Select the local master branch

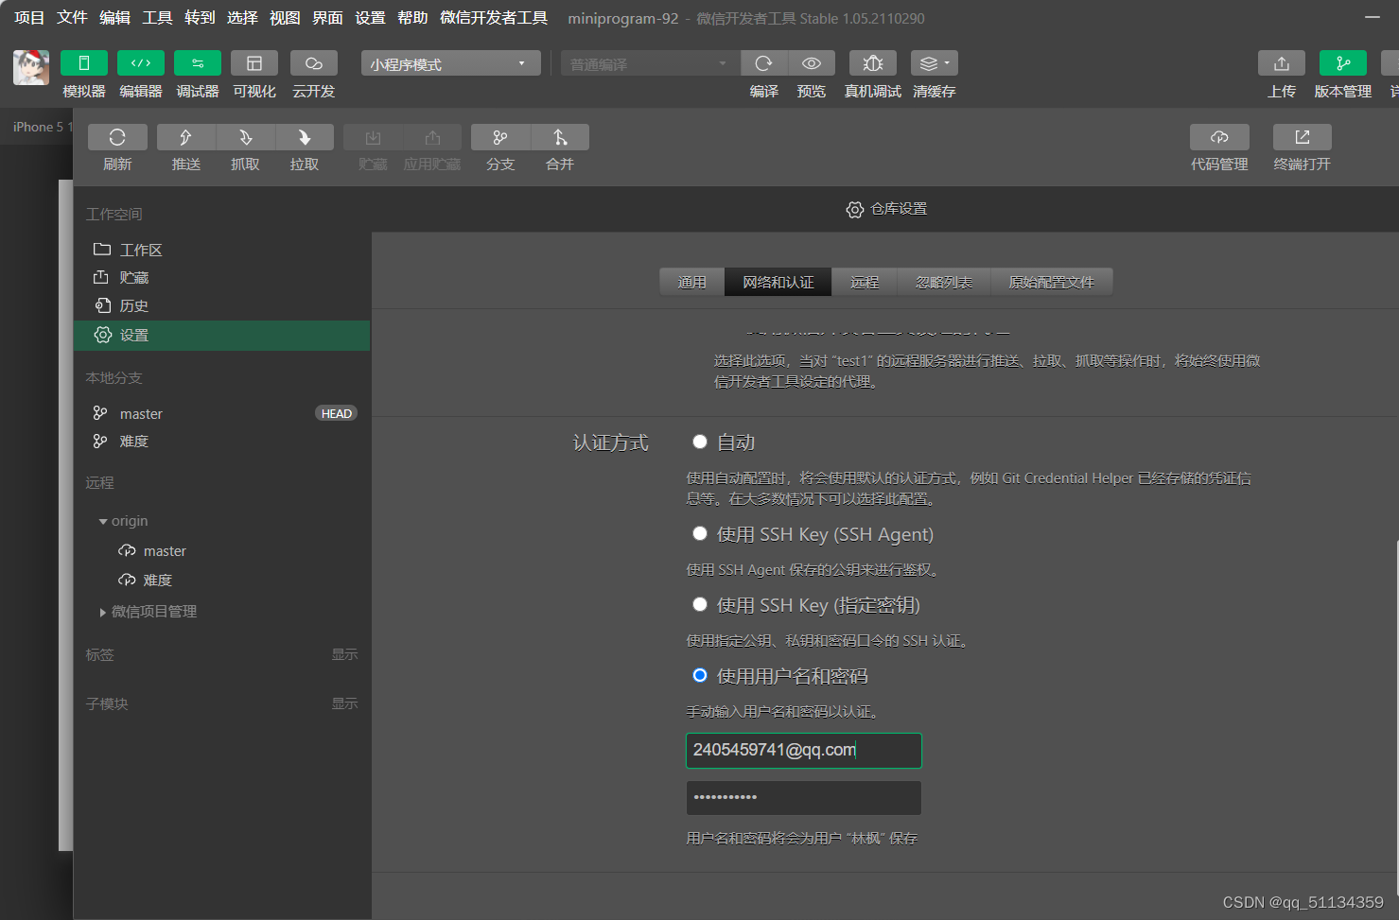(x=221, y=413)
